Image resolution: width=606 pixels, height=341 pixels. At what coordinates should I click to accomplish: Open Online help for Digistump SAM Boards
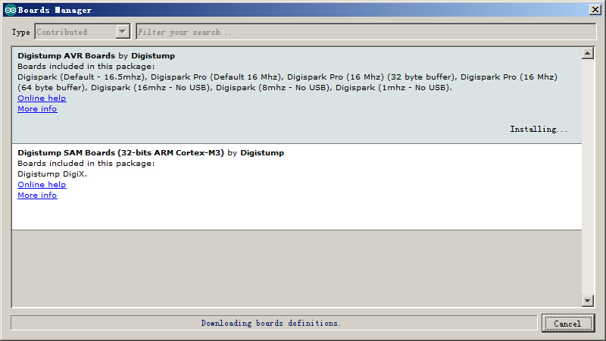42,185
